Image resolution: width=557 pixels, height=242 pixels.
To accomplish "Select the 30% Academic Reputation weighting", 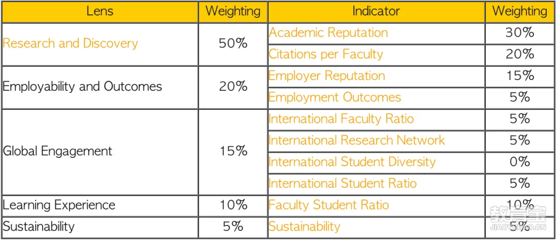I will 520,34.
